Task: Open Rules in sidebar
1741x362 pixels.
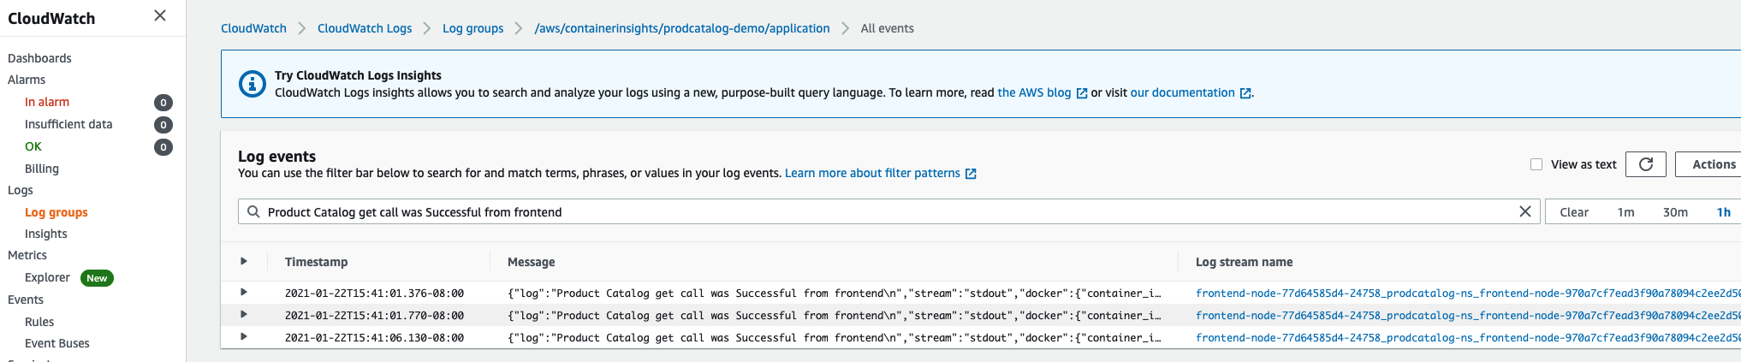Action: (x=39, y=322)
